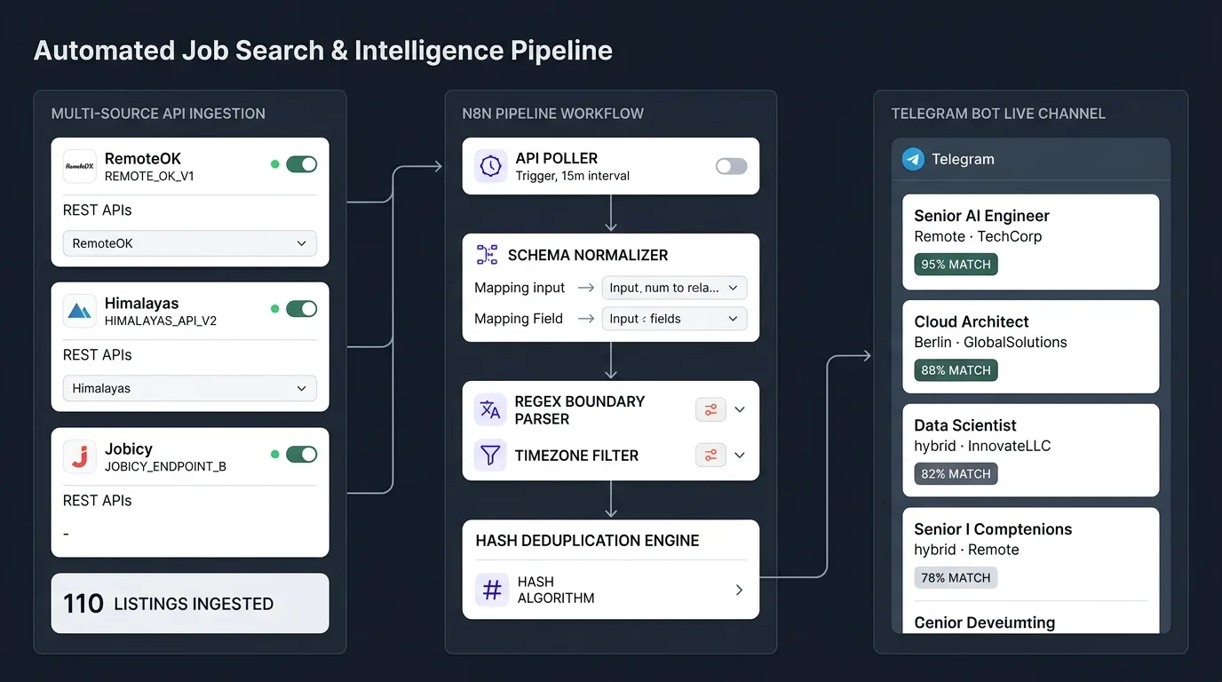Click the Jobicy J logo icon

(80, 456)
